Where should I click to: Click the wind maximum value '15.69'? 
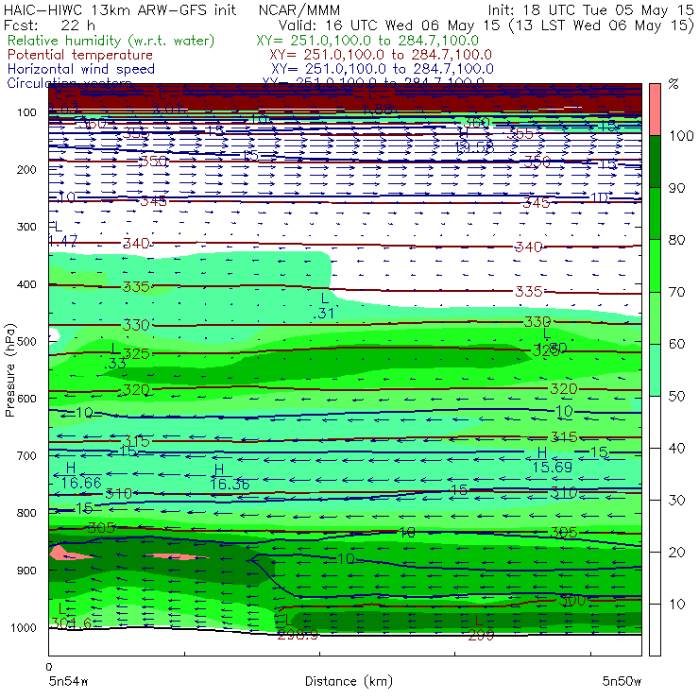[553, 468]
